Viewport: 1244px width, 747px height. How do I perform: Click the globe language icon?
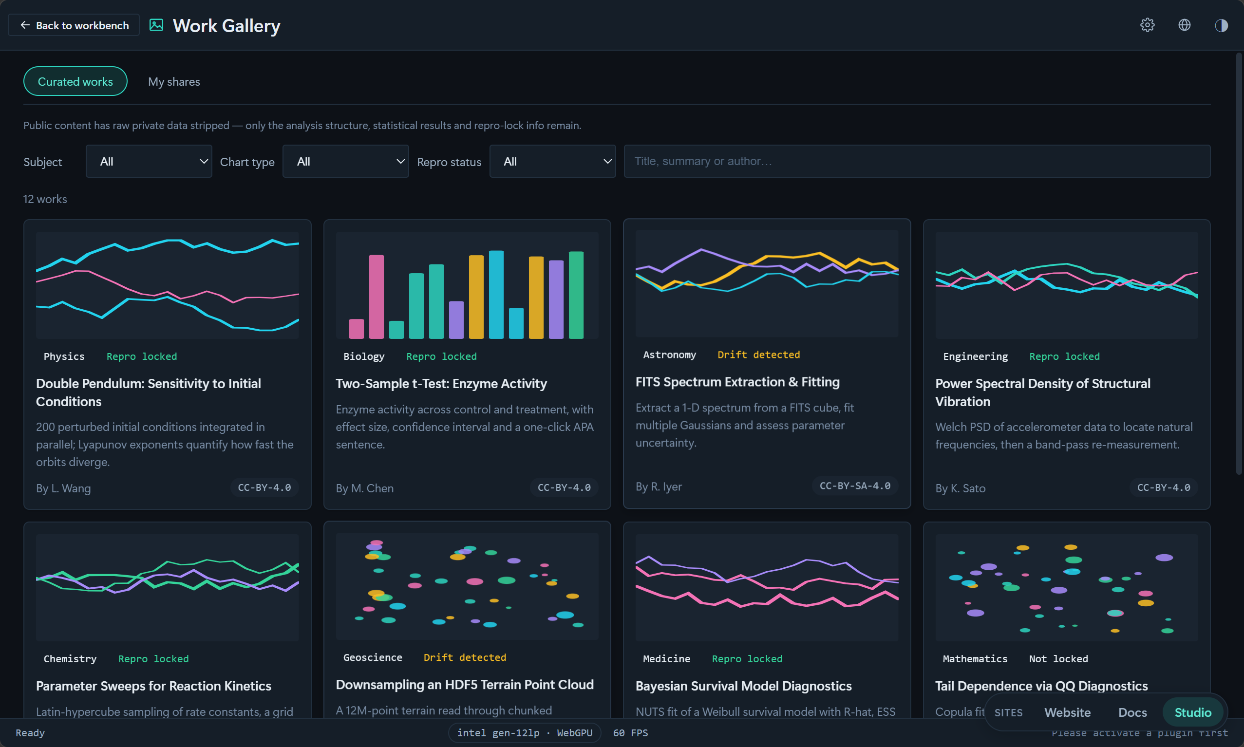coord(1184,25)
